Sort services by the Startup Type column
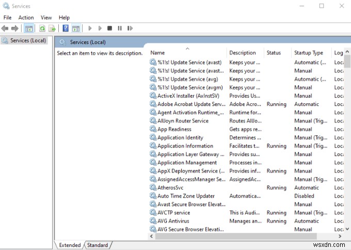Image resolution: width=351 pixels, height=250 pixels. pyautogui.click(x=308, y=53)
